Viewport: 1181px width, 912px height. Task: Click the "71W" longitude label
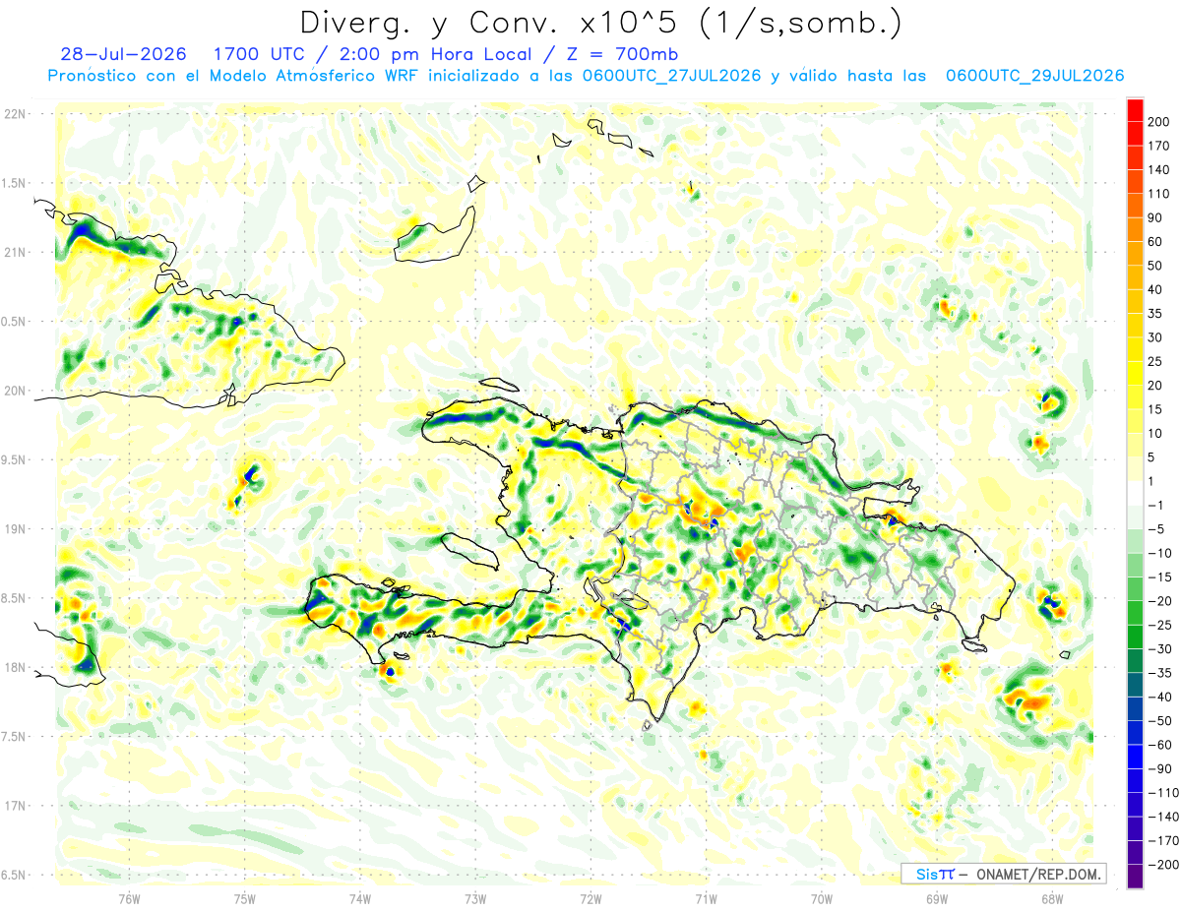coord(706,899)
